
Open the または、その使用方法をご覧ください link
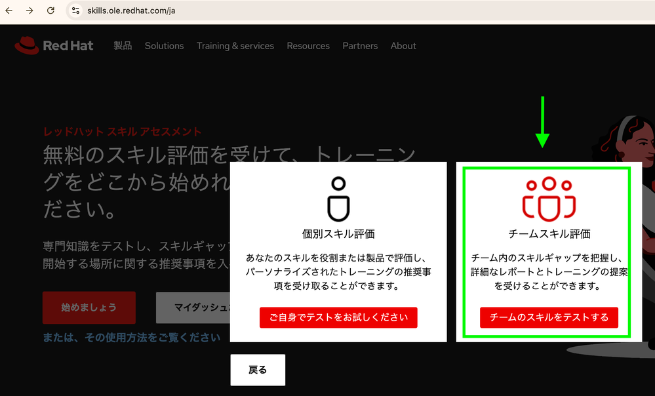[131, 338]
